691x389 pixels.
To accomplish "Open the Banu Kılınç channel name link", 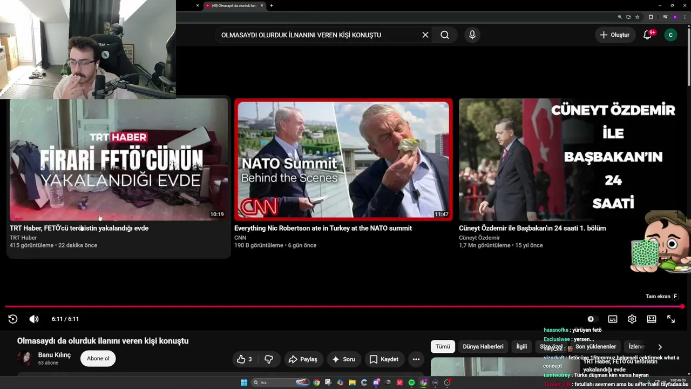I will [x=55, y=355].
